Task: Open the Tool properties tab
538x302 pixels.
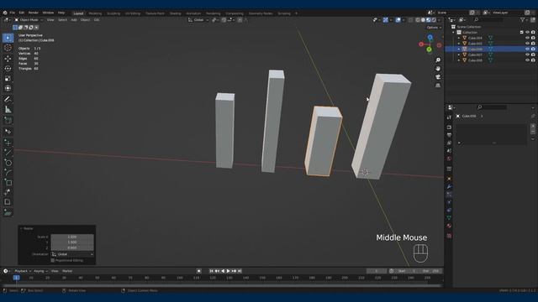Action: click(x=449, y=117)
